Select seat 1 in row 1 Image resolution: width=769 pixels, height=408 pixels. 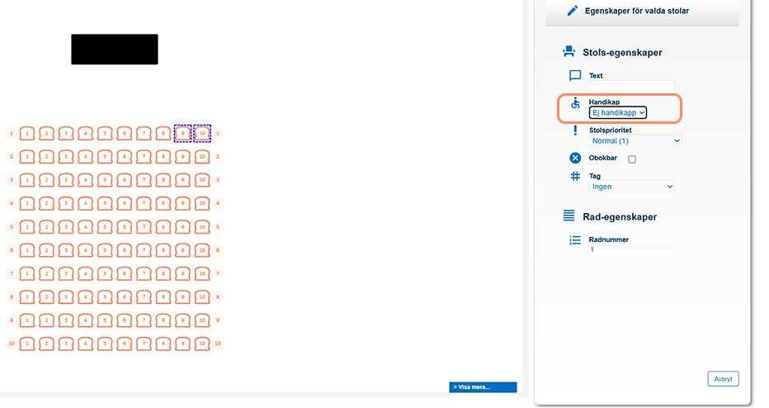tap(27, 133)
